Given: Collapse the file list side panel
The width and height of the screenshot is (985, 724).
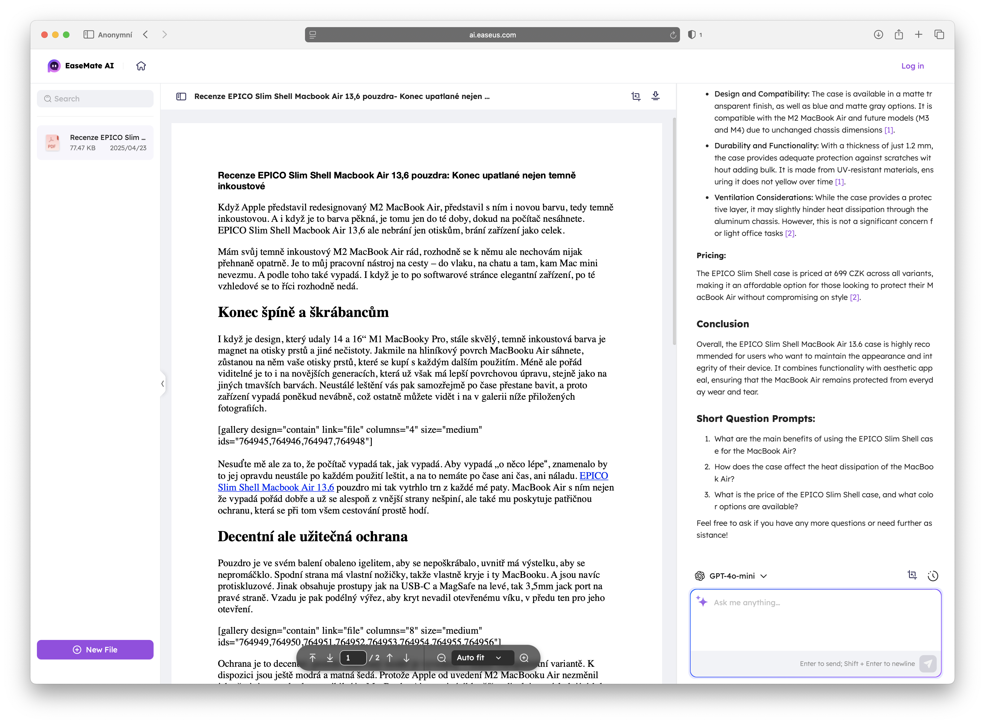Looking at the screenshot, I should [163, 383].
